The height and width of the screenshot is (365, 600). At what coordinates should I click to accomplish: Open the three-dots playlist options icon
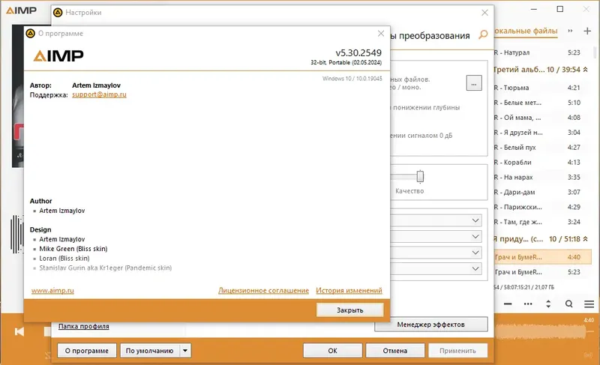coord(528,304)
